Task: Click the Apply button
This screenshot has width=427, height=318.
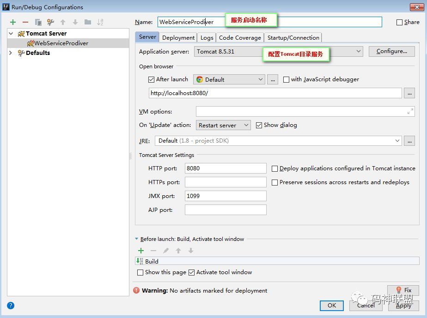Action: pyautogui.click(x=403, y=306)
